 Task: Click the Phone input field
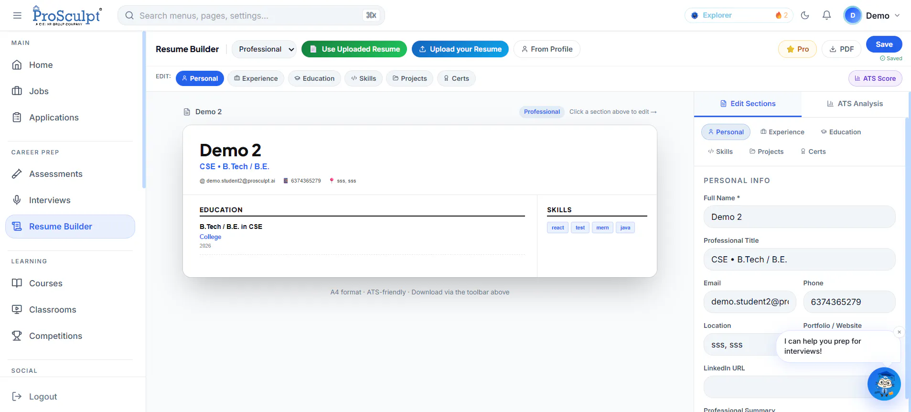(x=849, y=302)
